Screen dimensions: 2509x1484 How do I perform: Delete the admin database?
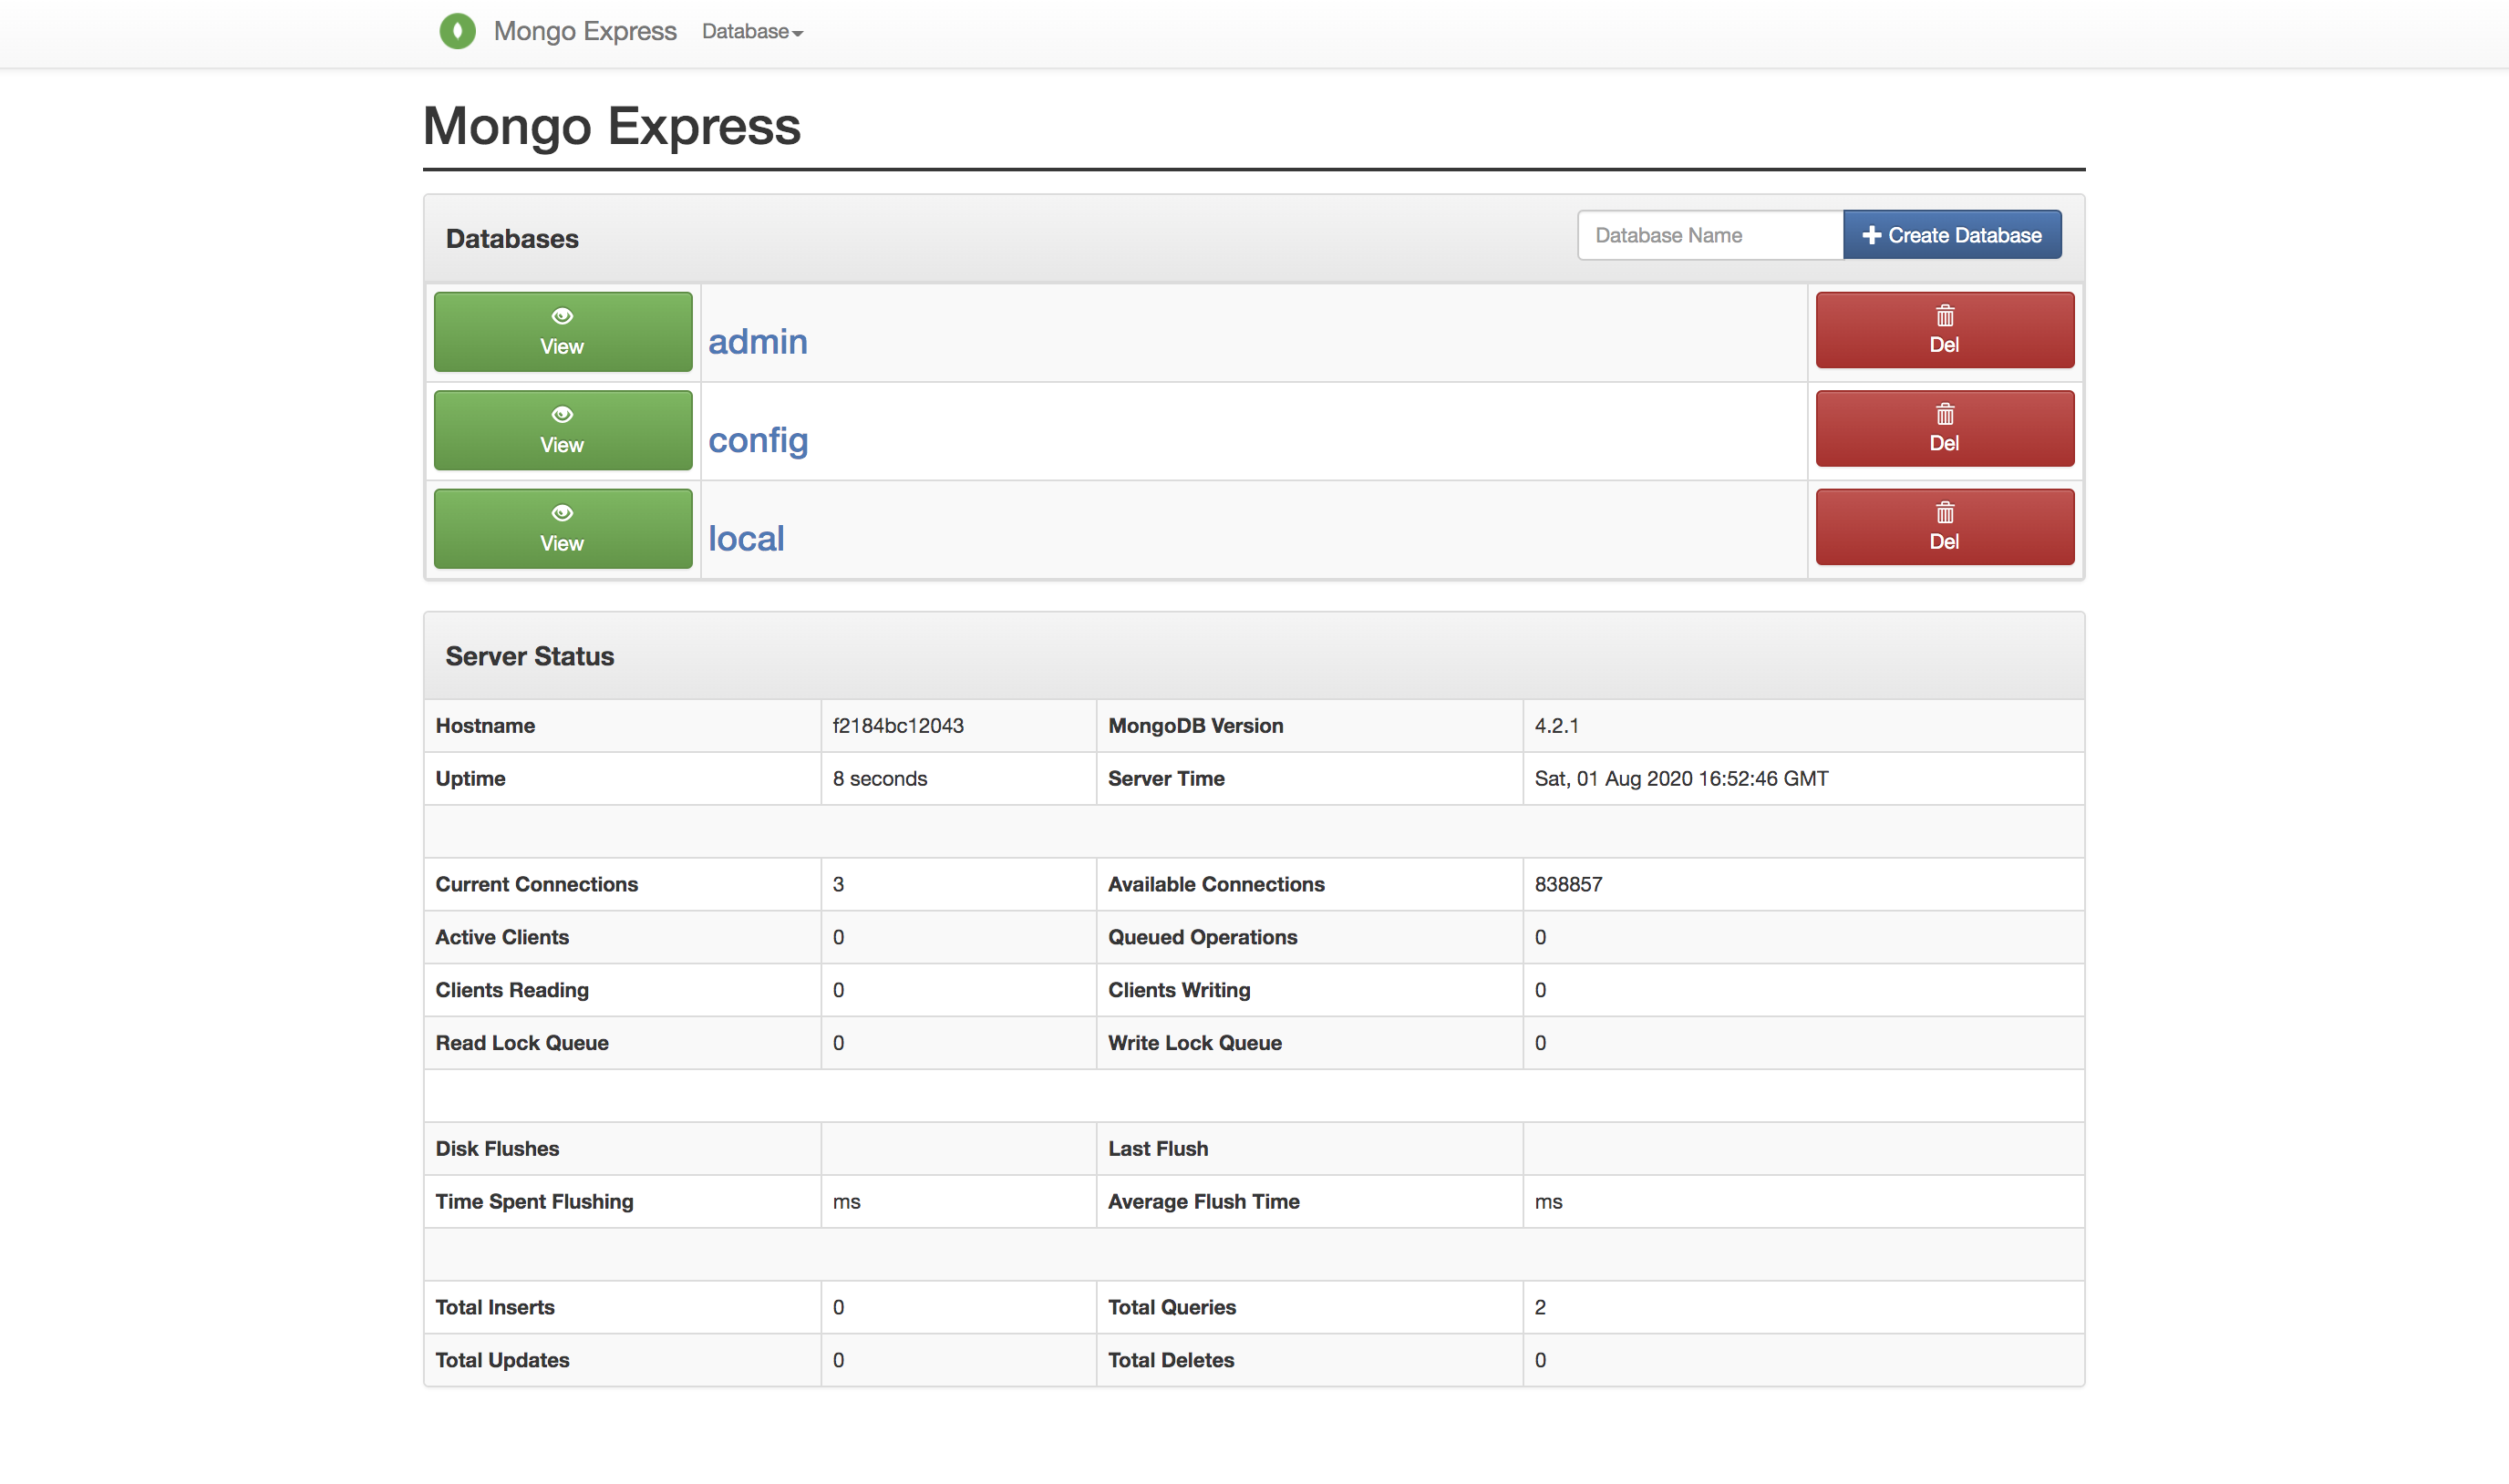(x=1945, y=330)
